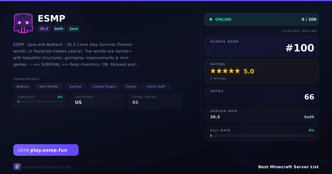Screen dimensions: 332x174
Task: Select the Custom Plugins gamemode tag
Action: (x=104, y=86)
